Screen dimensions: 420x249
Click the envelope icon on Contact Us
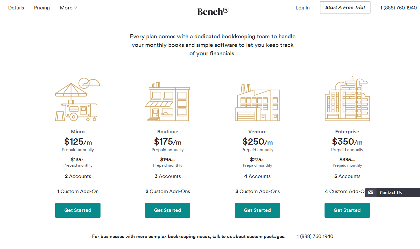pyautogui.click(x=371, y=192)
